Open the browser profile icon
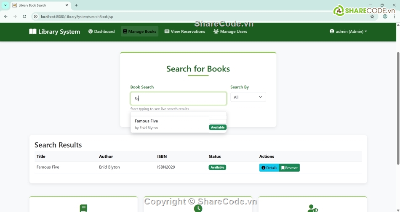The height and width of the screenshot is (212, 400). [385, 17]
